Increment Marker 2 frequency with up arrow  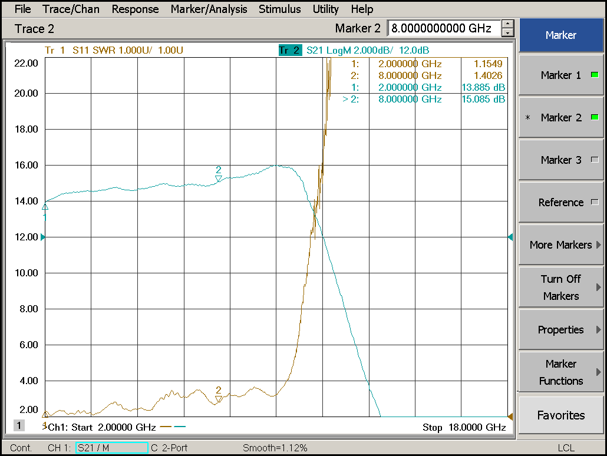[x=507, y=24]
